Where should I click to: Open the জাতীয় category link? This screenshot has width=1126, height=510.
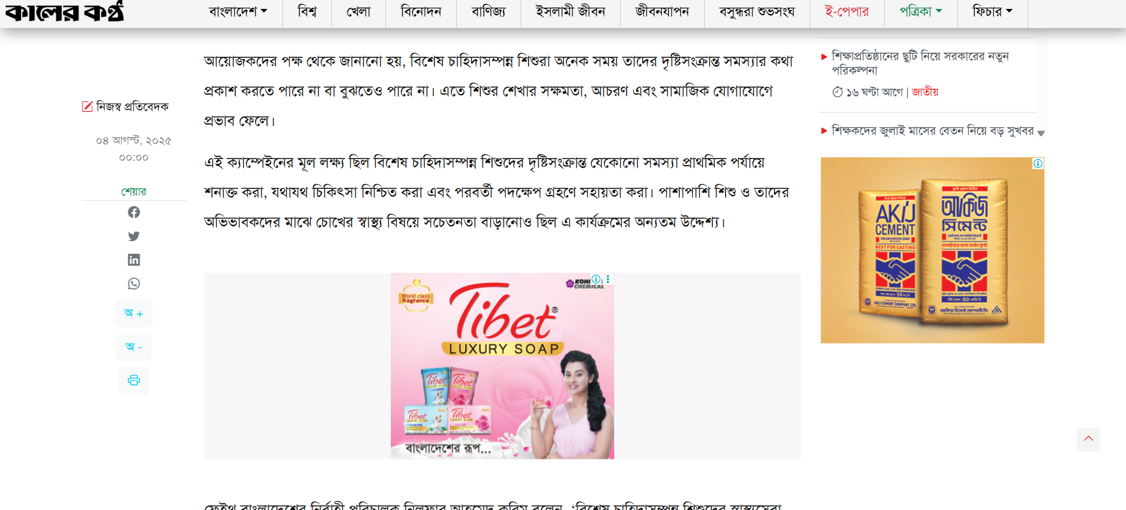click(925, 92)
